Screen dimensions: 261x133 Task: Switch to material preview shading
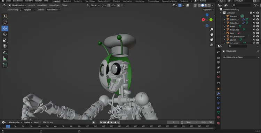coord(206,5)
